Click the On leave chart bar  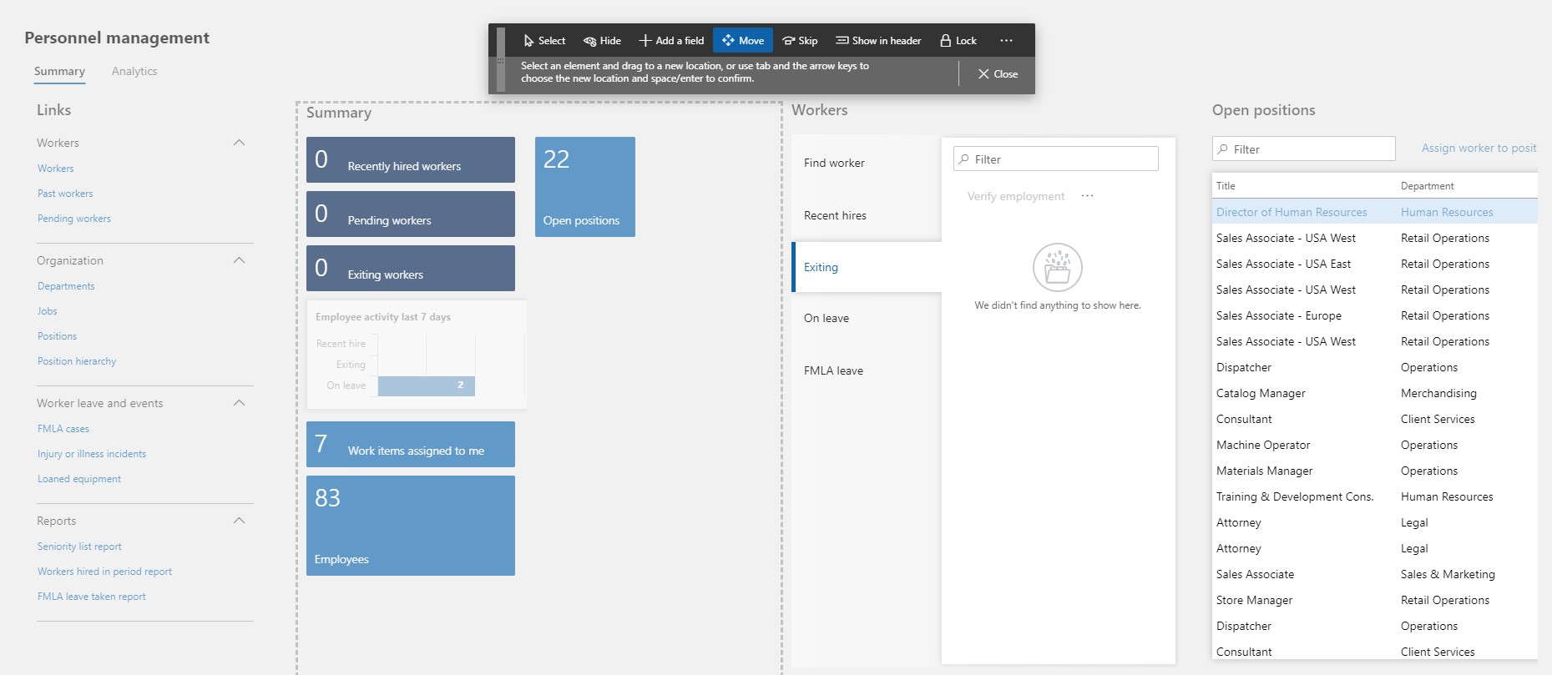[x=426, y=385]
